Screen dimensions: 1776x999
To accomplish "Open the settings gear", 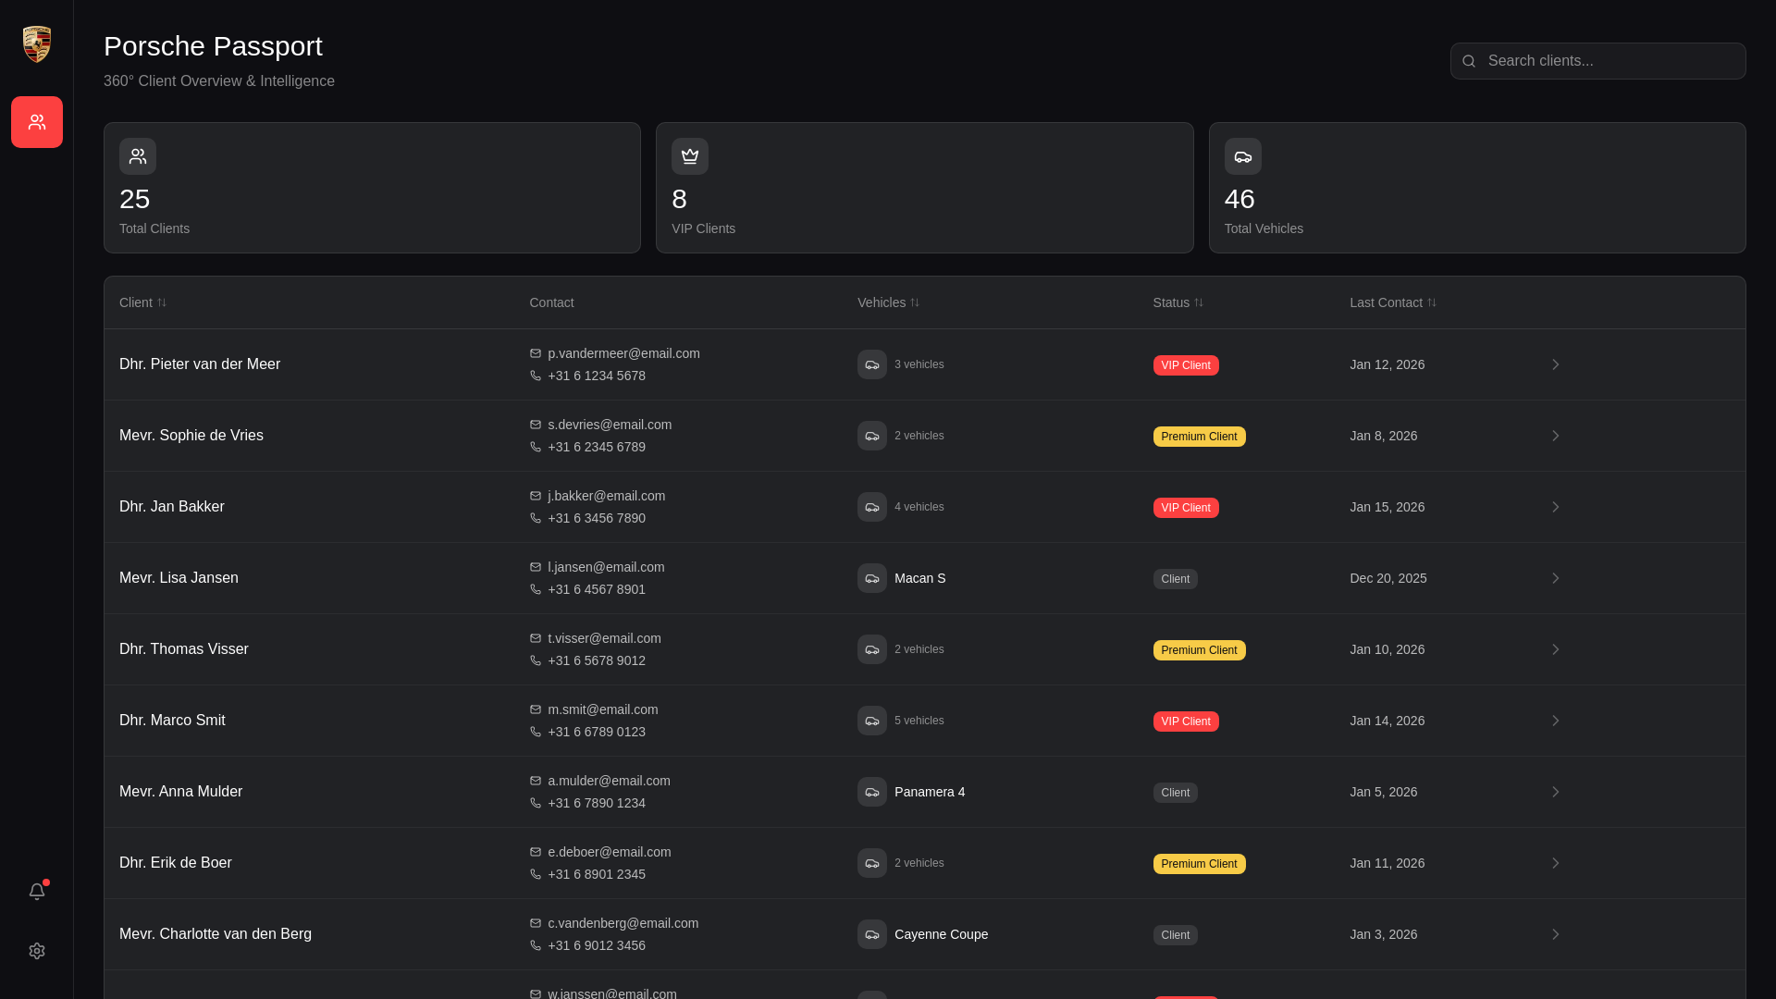I will 37,951.
